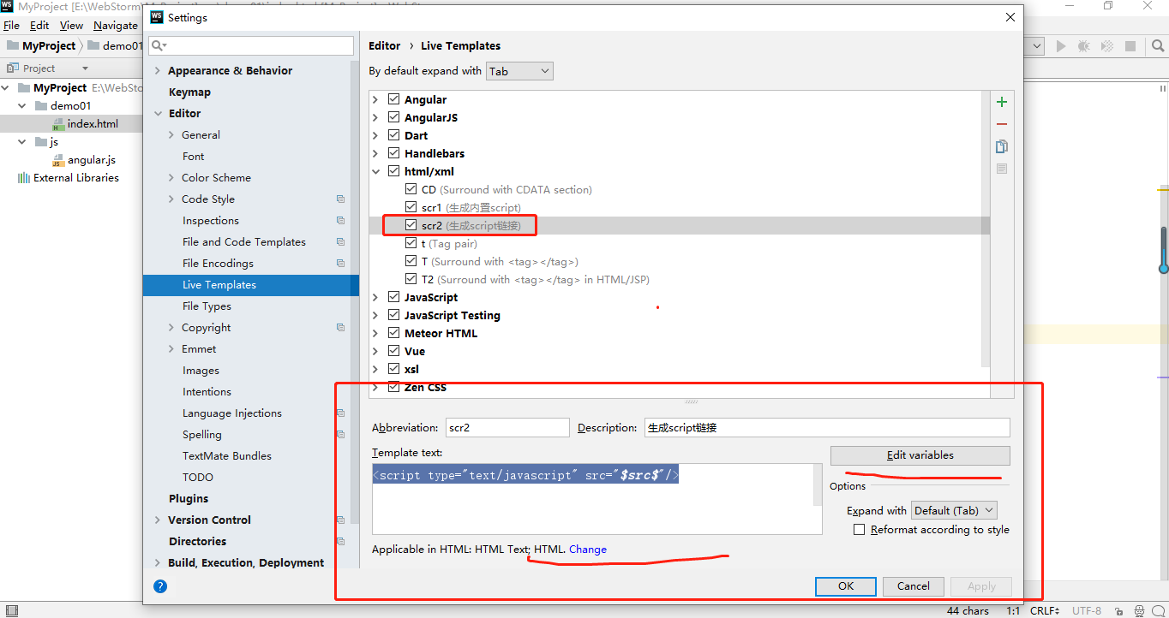Click the Edit variables button
1169x618 pixels.
click(920, 455)
